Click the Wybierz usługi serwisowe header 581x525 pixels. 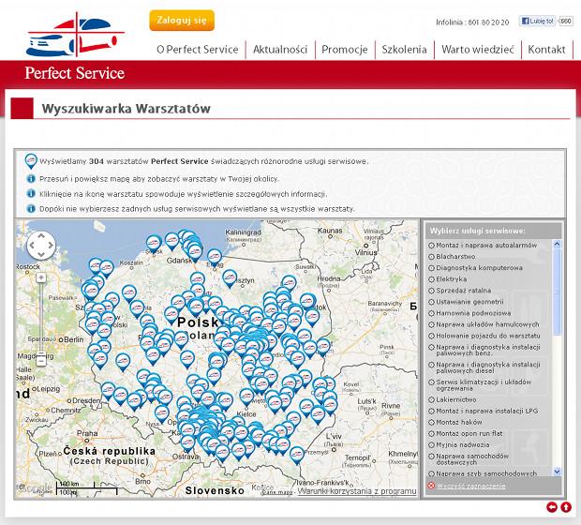point(477,231)
